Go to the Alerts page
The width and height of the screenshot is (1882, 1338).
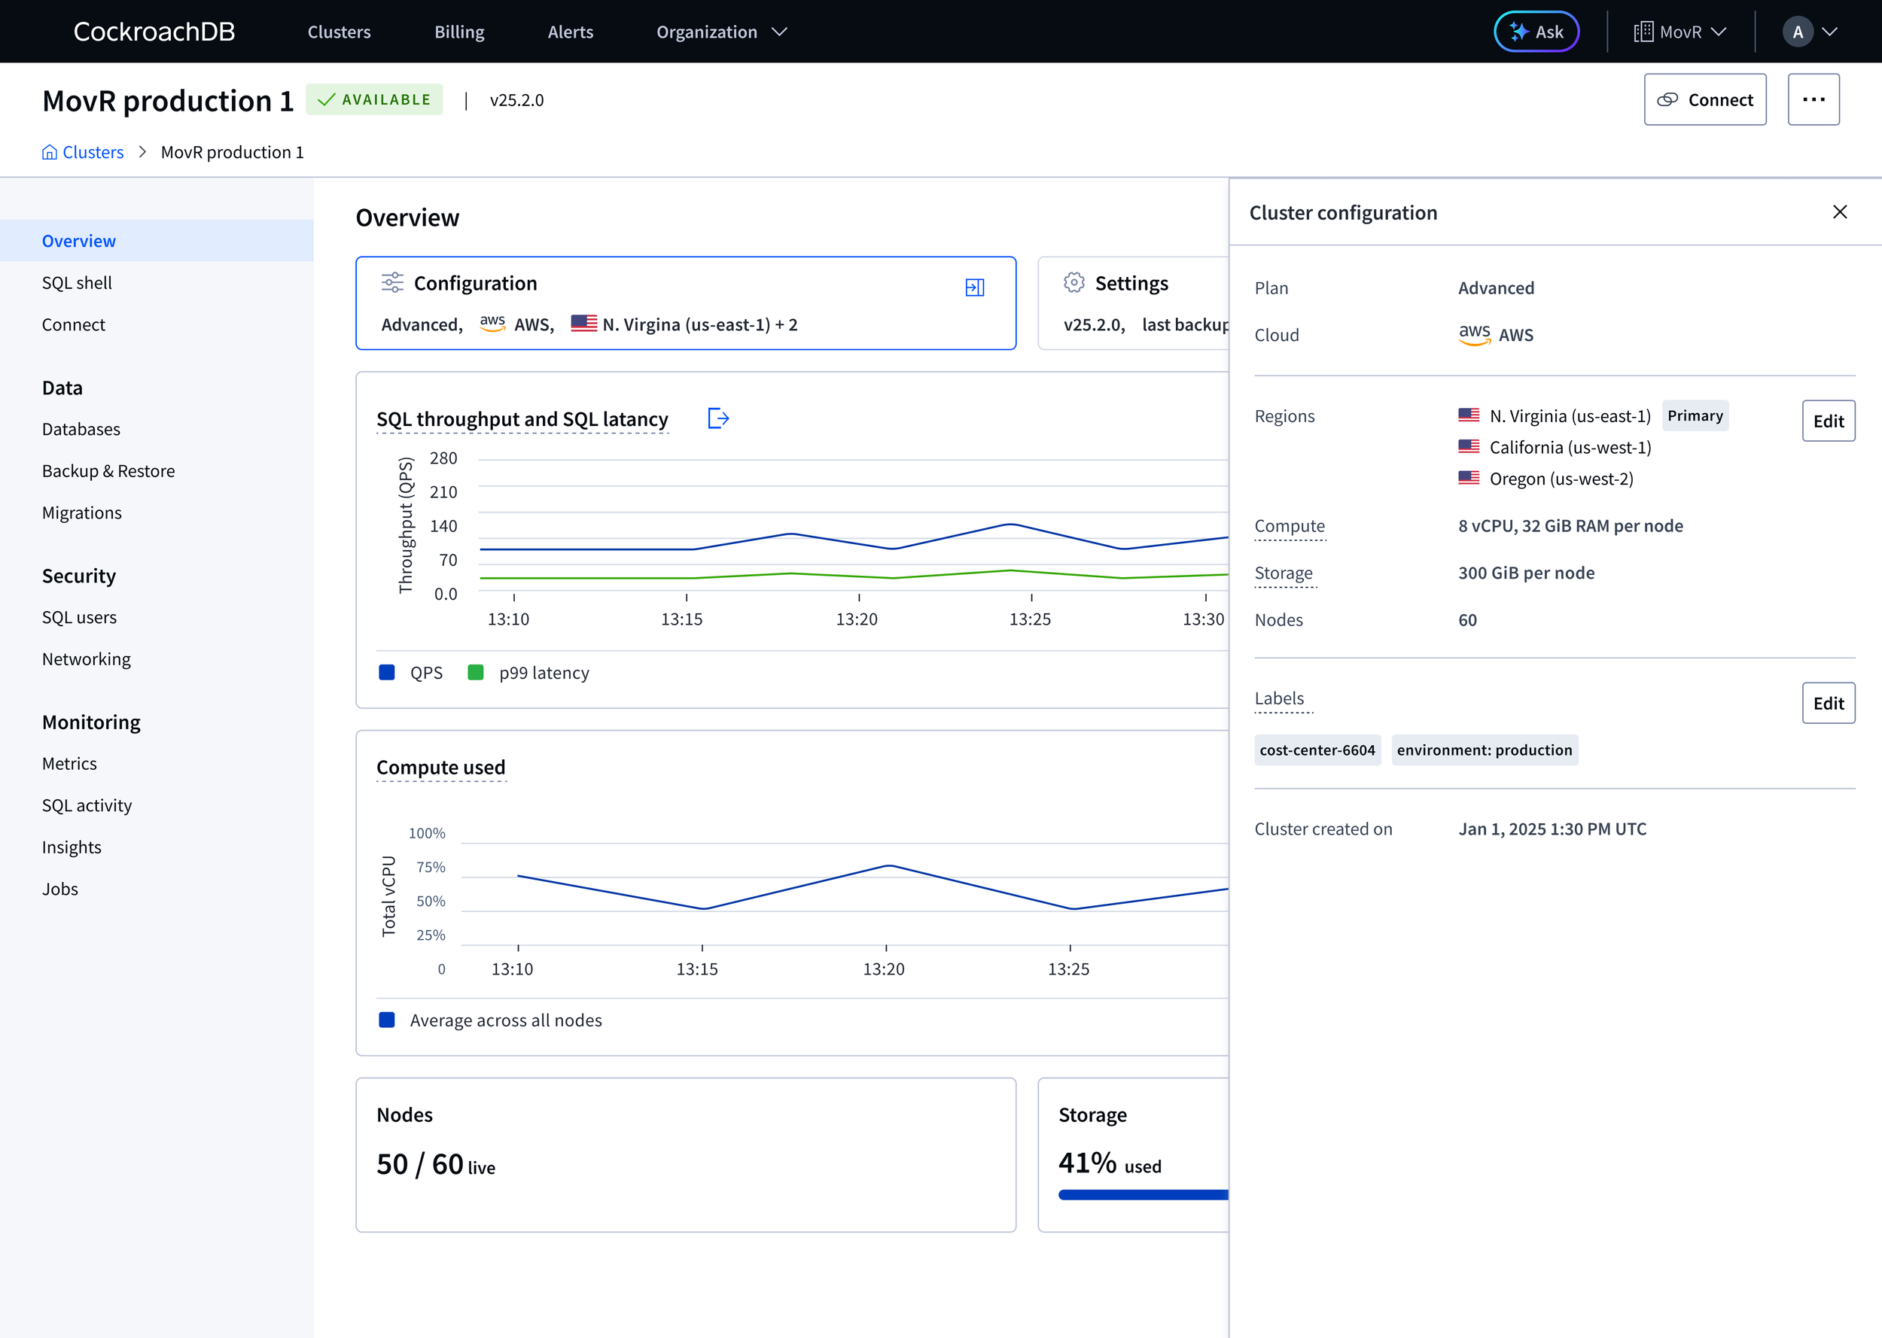(x=570, y=32)
